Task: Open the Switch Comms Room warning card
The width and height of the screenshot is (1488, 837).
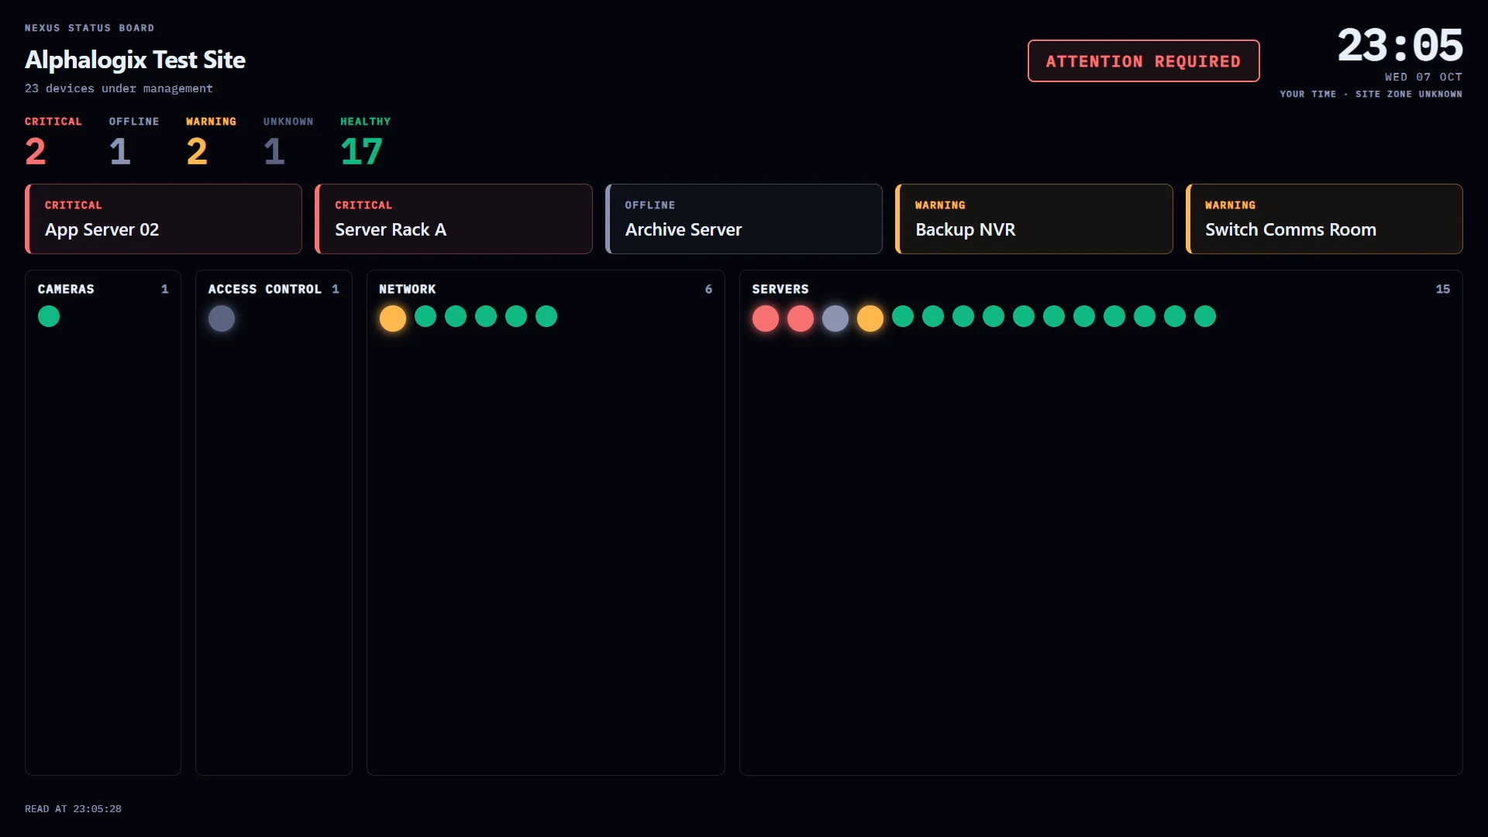Action: [x=1324, y=219]
